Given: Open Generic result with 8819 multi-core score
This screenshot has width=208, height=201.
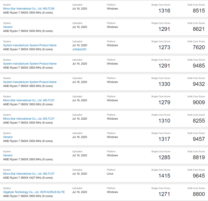Looking at the screenshot, I should 8,155.
